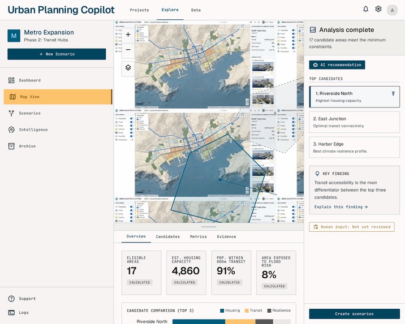Click the Urban Planning Copilot title
The width and height of the screenshot is (405, 324).
click(x=61, y=10)
